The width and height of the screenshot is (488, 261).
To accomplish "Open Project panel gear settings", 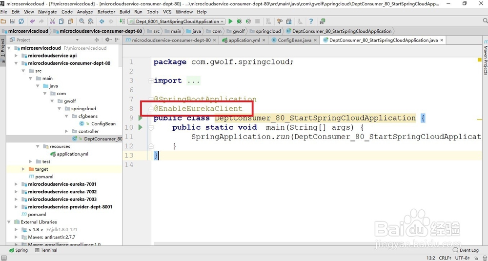I will 107,40.
